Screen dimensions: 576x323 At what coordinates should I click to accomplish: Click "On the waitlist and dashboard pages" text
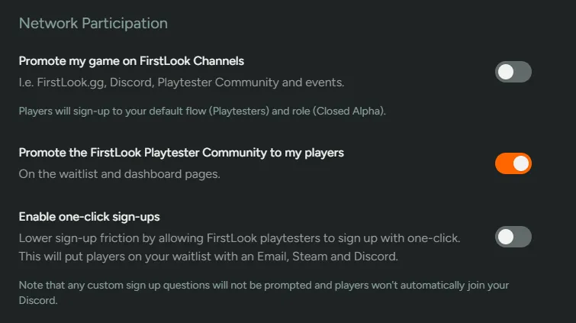click(x=119, y=174)
